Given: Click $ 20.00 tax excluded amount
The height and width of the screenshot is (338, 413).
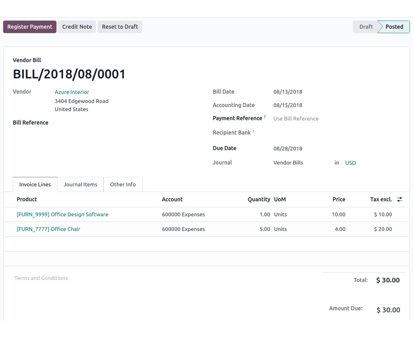Looking at the screenshot, I should click(383, 229).
